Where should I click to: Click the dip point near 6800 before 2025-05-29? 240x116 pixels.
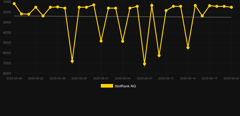(72, 61)
